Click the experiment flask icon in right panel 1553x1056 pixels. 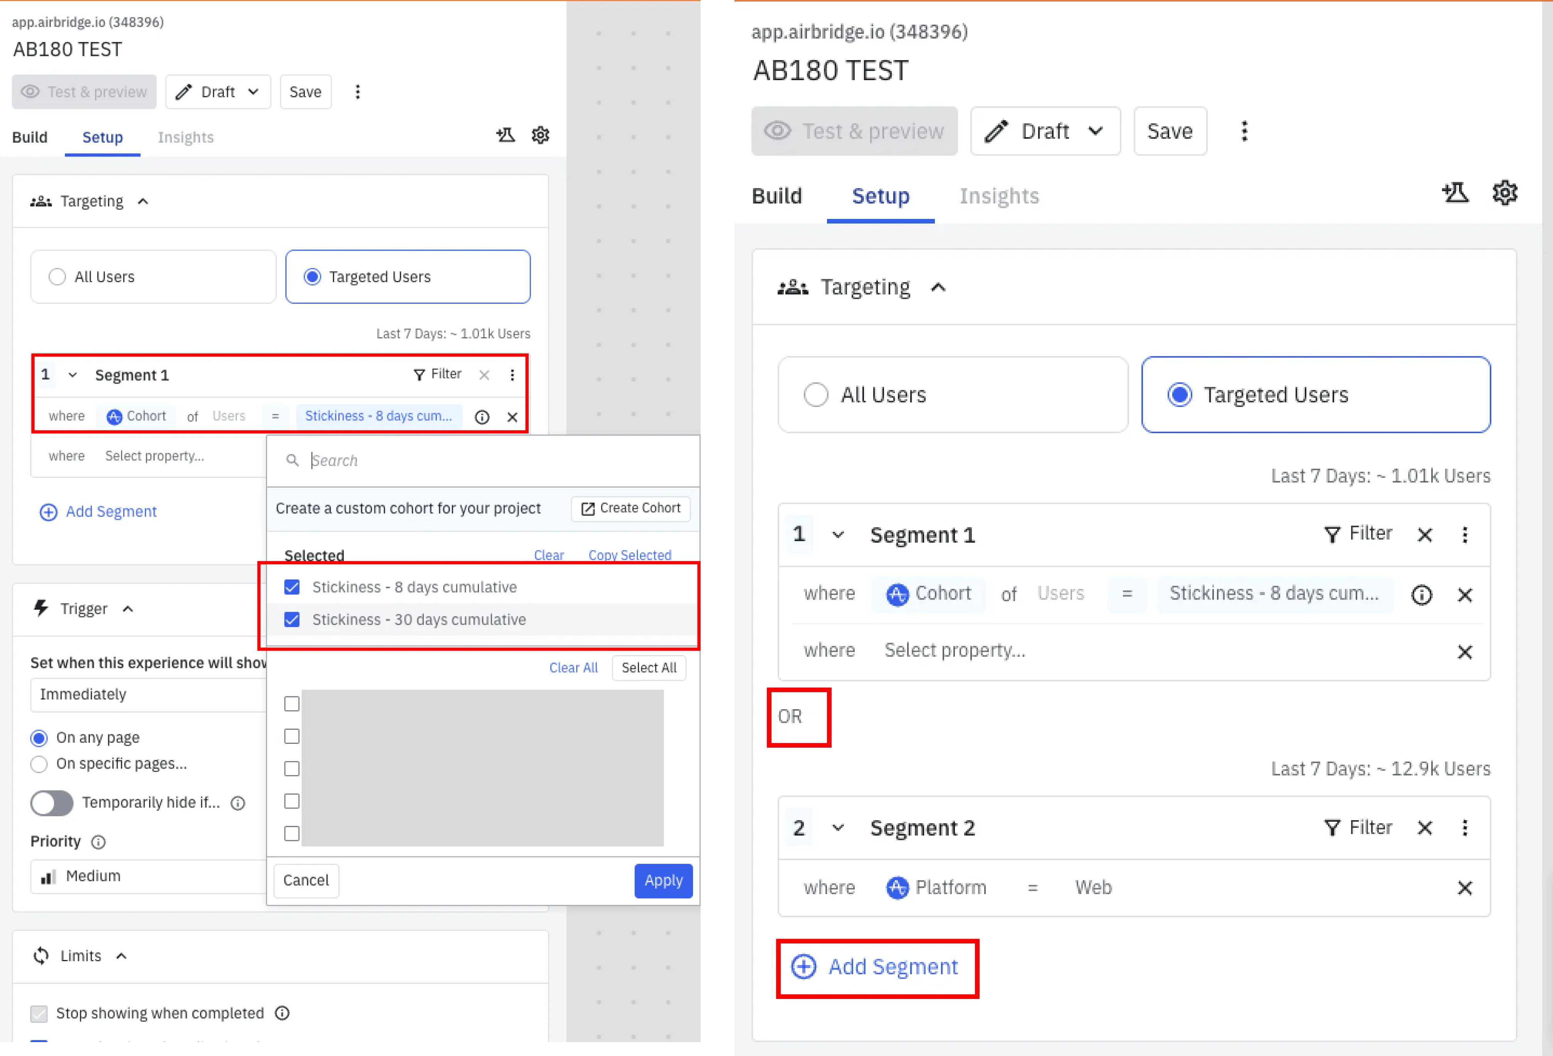[x=1455, y=193]
